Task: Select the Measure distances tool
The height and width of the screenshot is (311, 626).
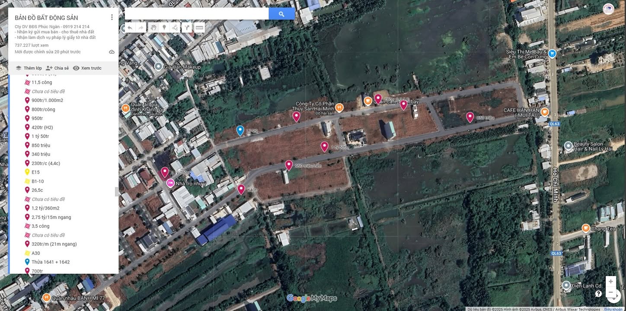Action: pyautogui.click(x=199, y=28)
